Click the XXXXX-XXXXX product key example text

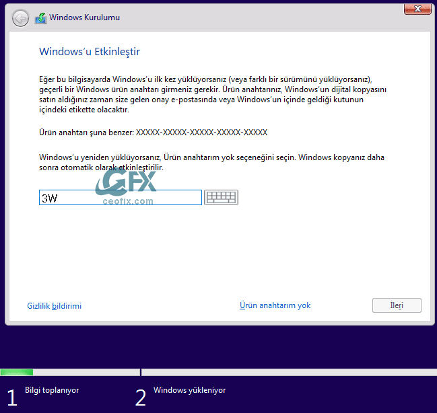(201, 133)
